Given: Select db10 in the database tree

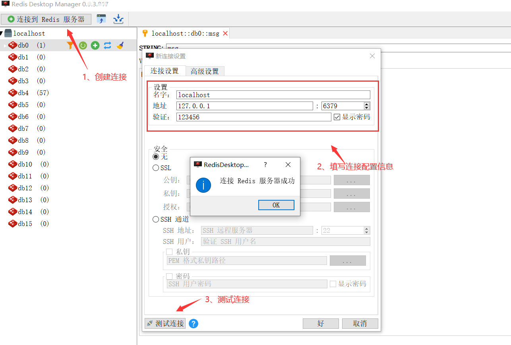Looking at the screenshot, I should tap(29, 164).
